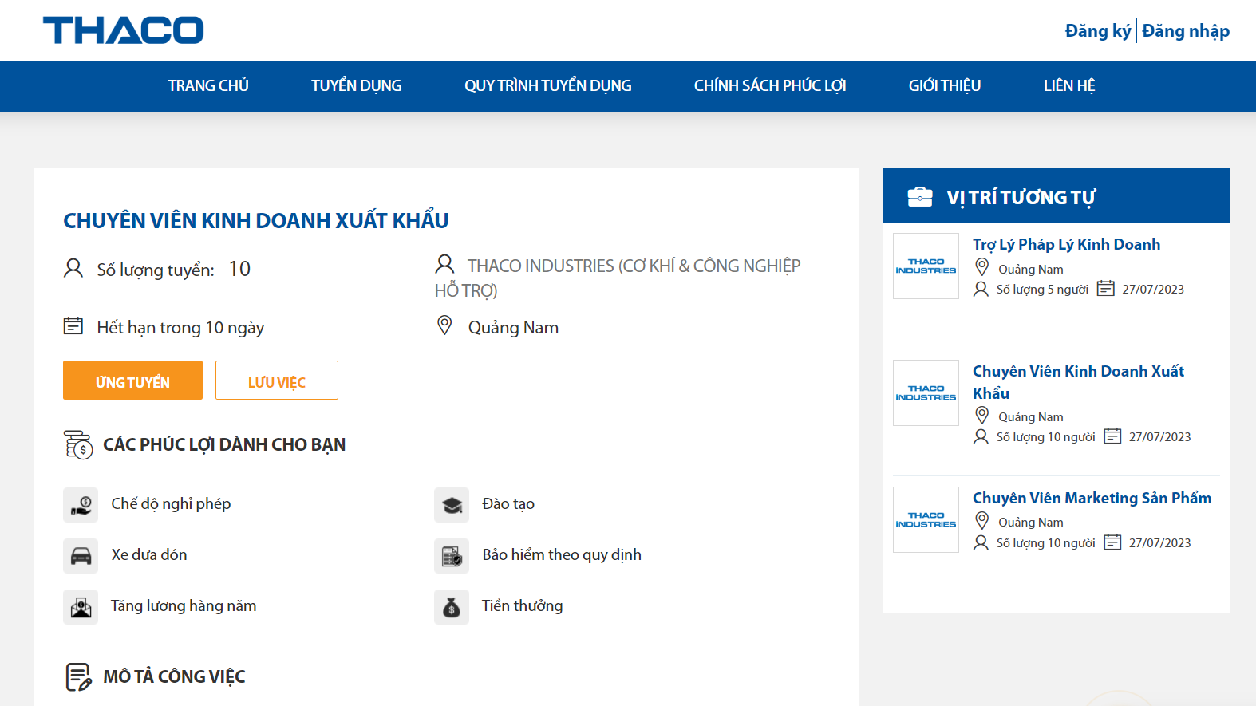Click THACO Industries thumbnail for Chuyên Viên Marketing Sản Phẩm
1256x706 pixels.
click(x=926, y=519)
